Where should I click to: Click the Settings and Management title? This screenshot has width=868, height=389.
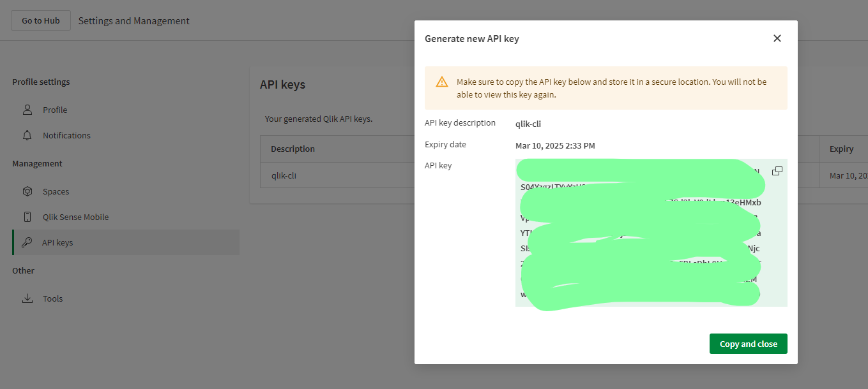pyautogui.click(x=133, y=20)
